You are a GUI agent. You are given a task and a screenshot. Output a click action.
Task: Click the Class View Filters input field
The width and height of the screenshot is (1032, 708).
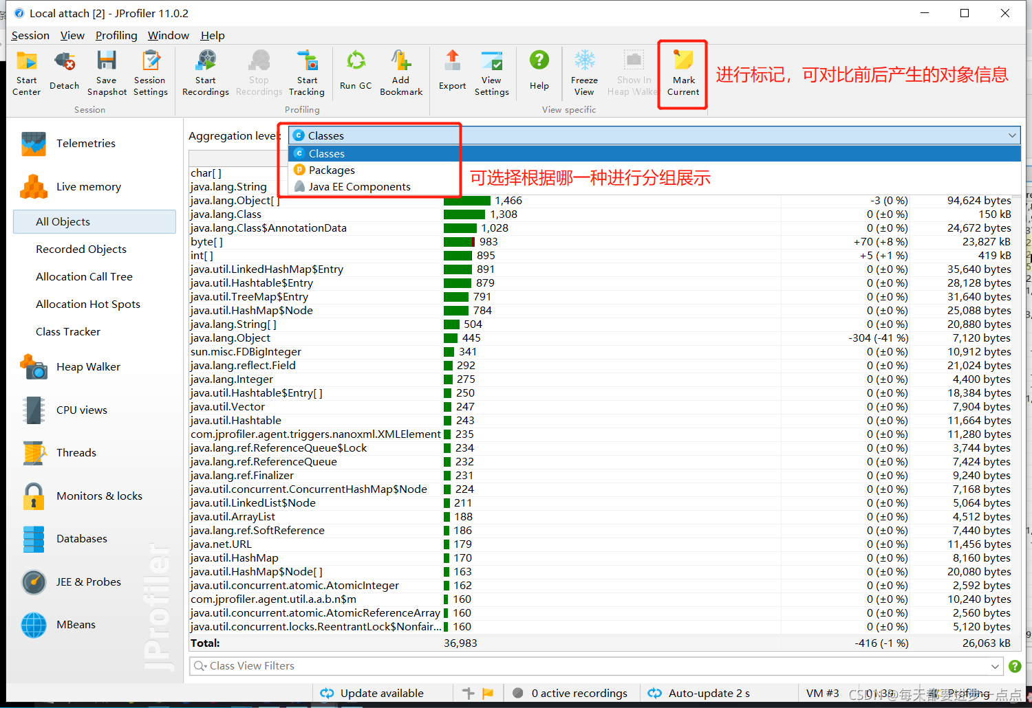[x=595, y=666]
